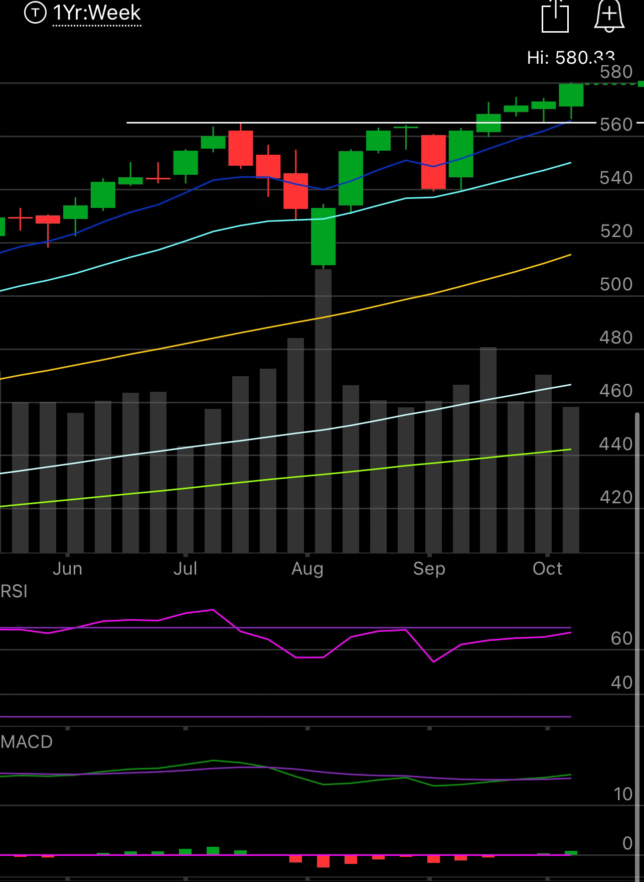This screenshot has width=644, height=882.
Task: Tap the latest green weekly candle
Action: (x=571, y=95)
